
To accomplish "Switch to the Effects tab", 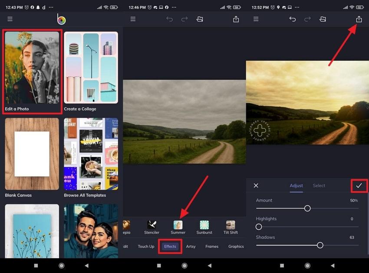I will [170, 247].
